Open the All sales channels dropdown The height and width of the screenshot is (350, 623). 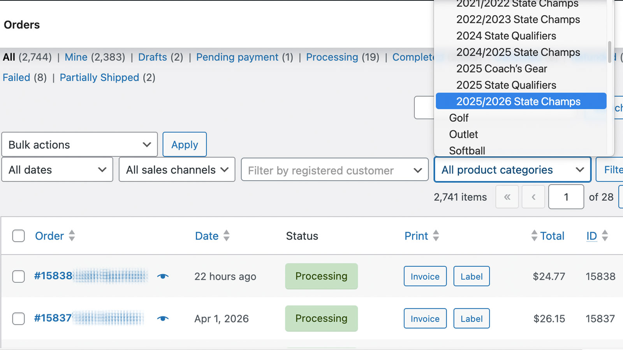tap(176, 170)
